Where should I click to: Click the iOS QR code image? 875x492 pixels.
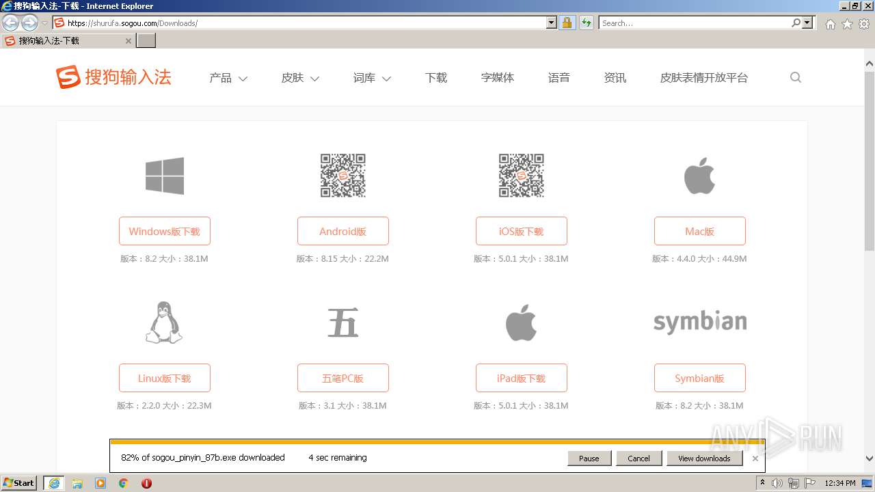tap(522, 176)
